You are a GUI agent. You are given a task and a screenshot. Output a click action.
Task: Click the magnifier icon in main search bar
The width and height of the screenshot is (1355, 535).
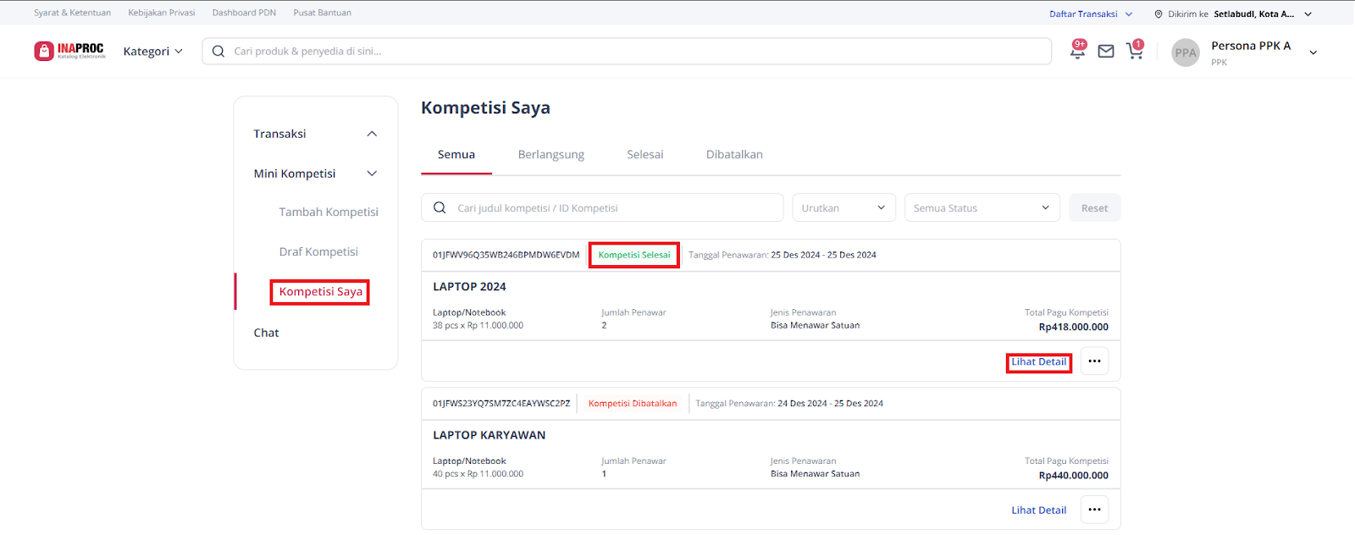218,52
